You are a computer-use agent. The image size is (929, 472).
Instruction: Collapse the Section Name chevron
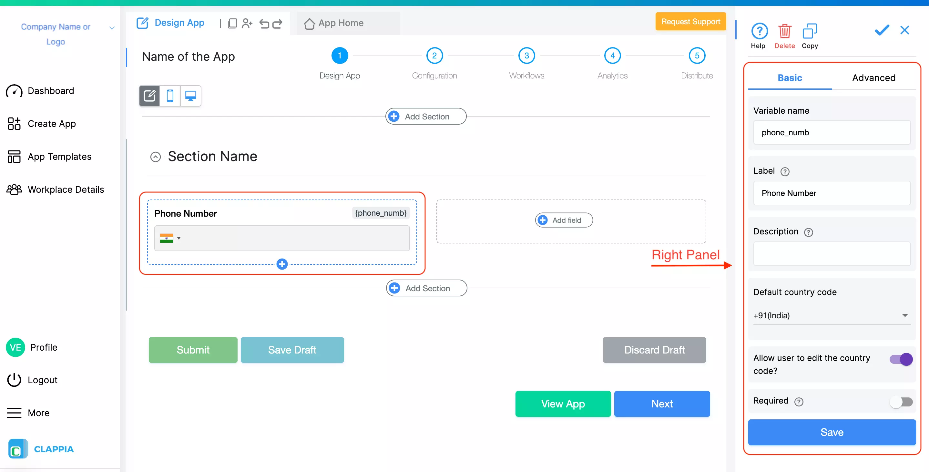pos(156,157)
